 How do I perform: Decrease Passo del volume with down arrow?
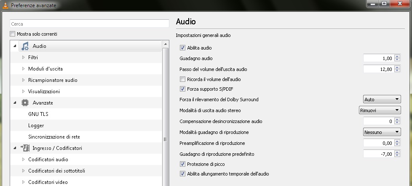[397, 71]
